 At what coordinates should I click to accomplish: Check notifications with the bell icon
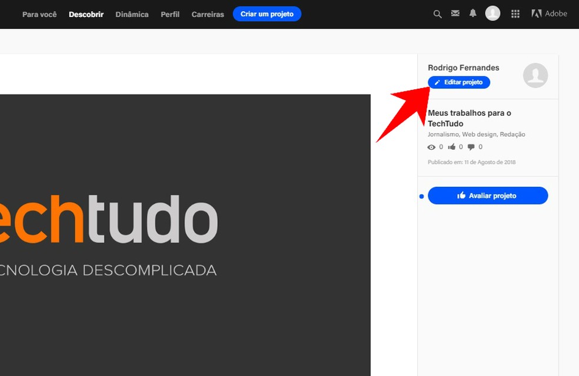point(472,13)
